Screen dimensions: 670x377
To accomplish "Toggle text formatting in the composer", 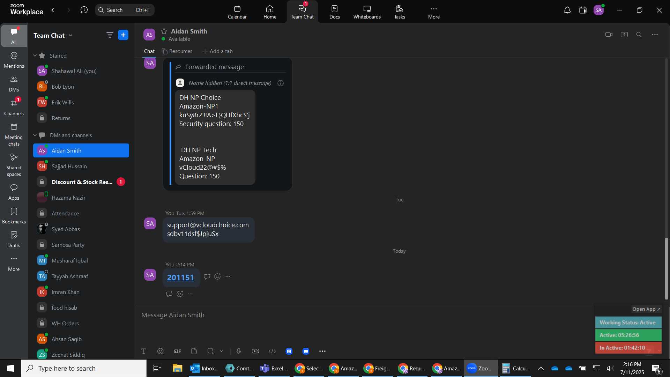I will [143, 351].
